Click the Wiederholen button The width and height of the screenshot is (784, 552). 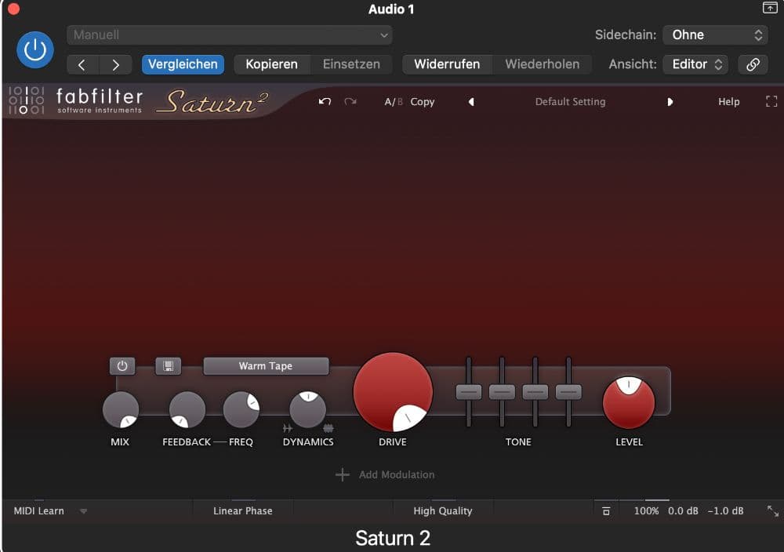click(x=542, y=64)
